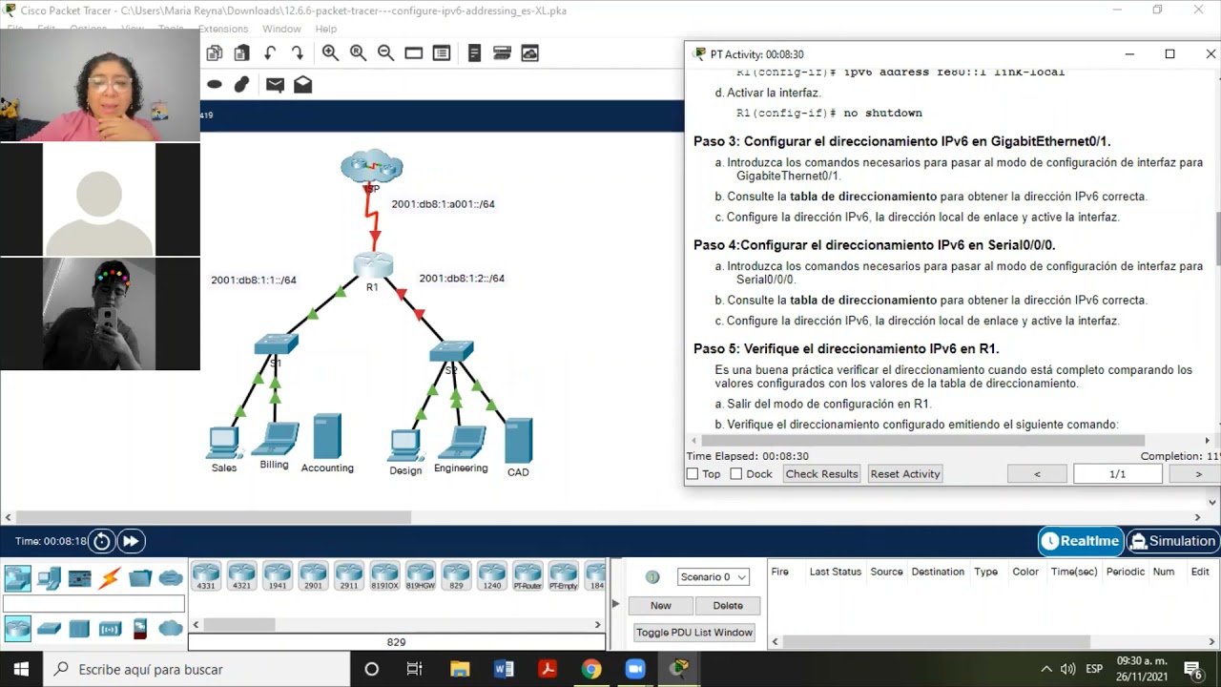Click Toggle PDU List Window button
This screenshot has width=1221, height=687.
point(694,632)
